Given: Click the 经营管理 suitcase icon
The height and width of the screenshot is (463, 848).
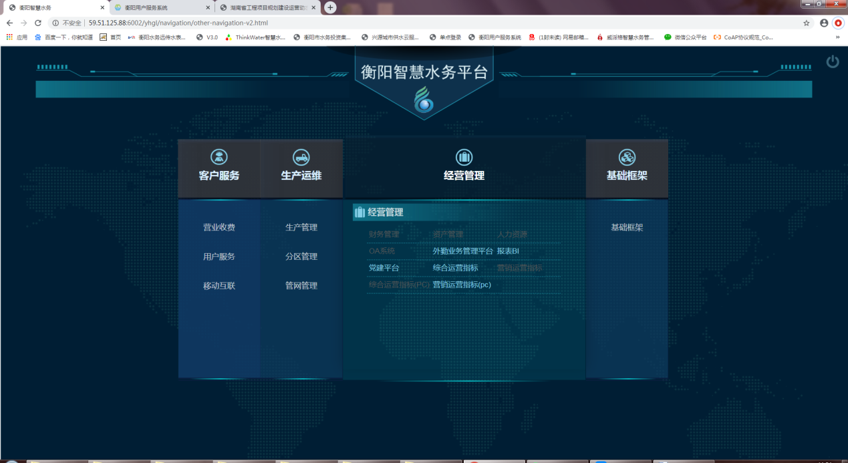Looking at the screenshot, I should (464, 157).
